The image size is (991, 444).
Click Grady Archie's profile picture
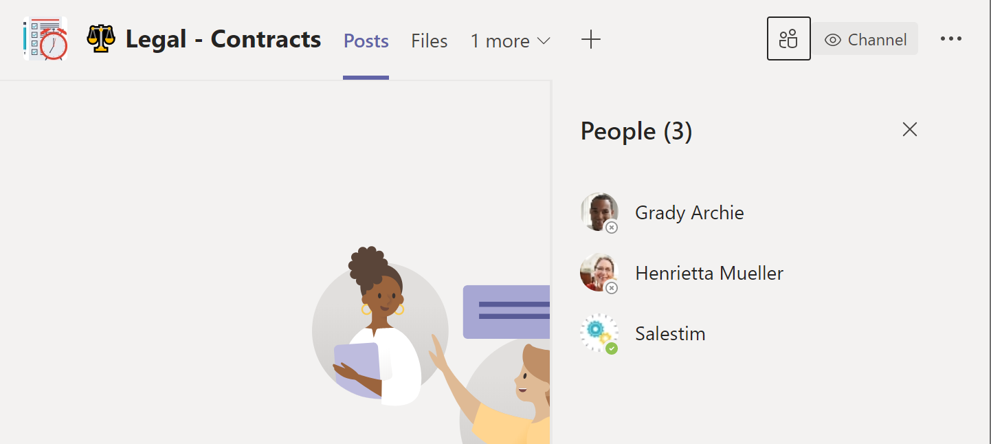pyautogui.click(x=598, y=211)
